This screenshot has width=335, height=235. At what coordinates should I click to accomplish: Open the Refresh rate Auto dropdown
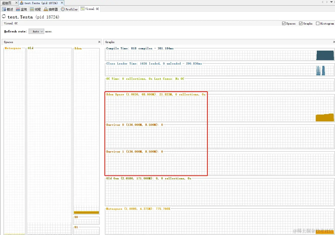[36, 31]
